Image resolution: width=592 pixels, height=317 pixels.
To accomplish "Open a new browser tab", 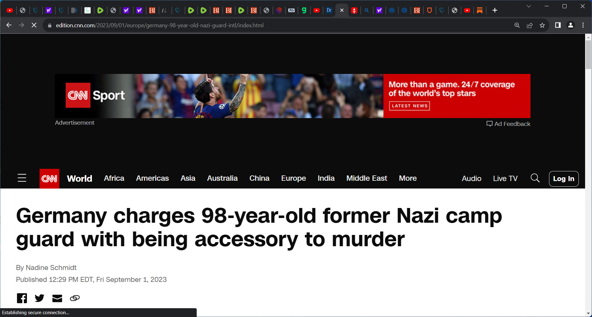I will point(495,10).
